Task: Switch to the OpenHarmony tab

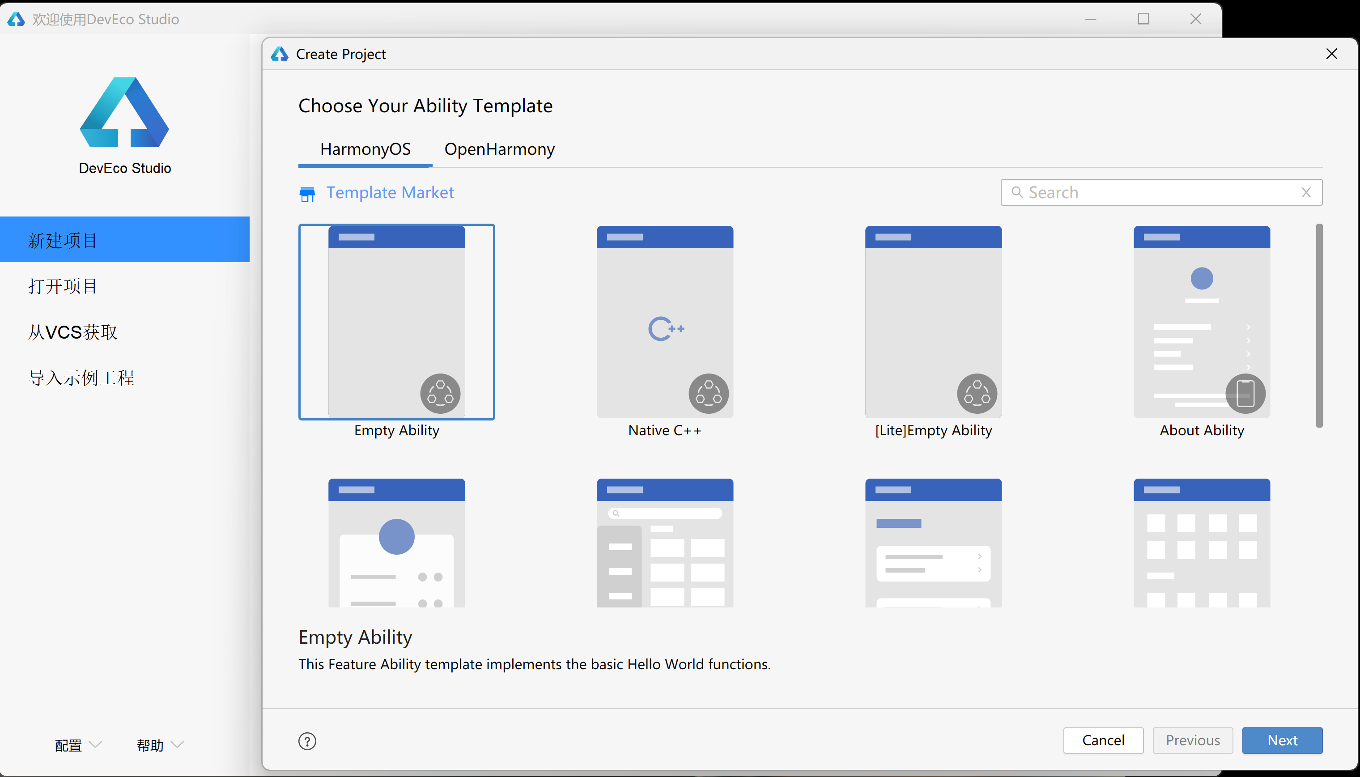Action: [499, 149]
